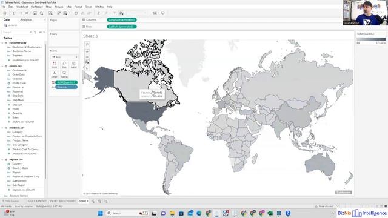Open the Map menu
Image resolution: width=388 pixels, height=218 pixels.
click(69, 7)
